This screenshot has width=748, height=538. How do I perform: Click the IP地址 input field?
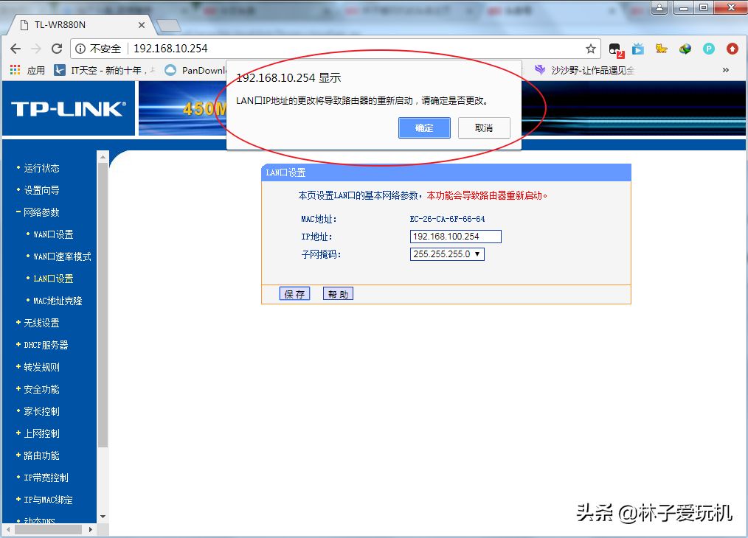coord(455,237)
